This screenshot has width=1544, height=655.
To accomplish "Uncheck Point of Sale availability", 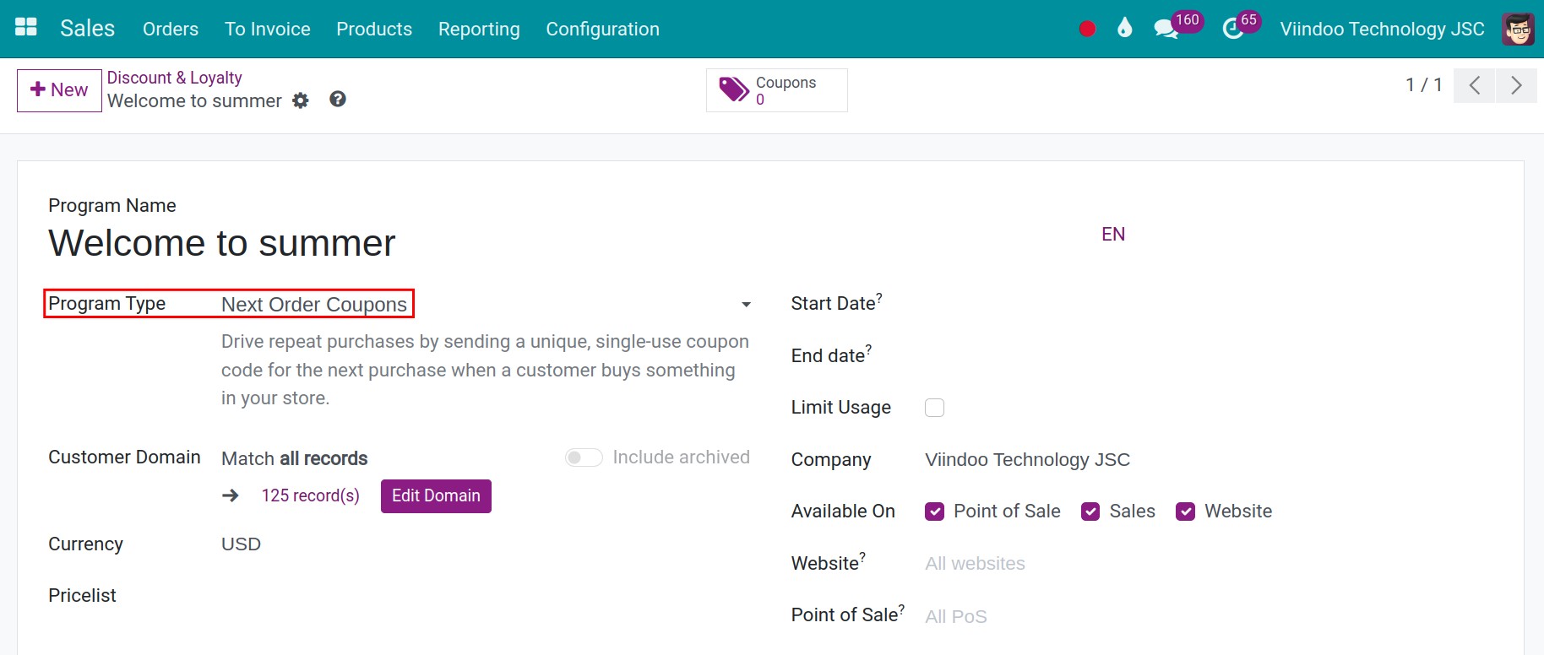I will tap(934, 512).
